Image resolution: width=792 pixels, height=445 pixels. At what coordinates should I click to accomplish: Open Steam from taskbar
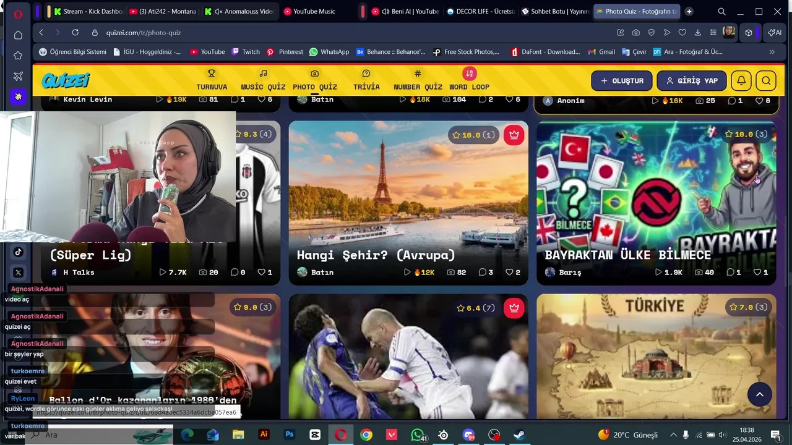(x=520, y=434)
